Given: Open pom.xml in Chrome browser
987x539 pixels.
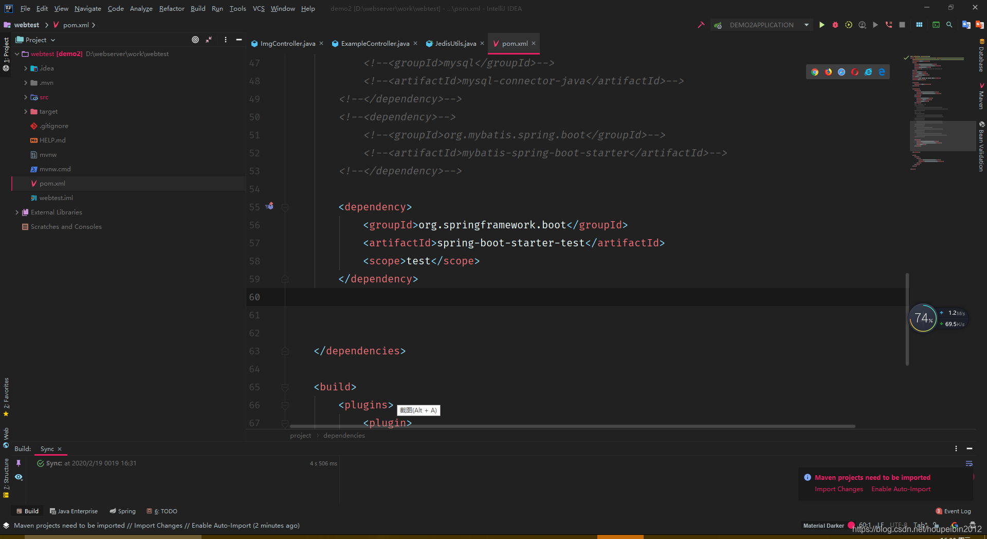Looking at the screenshot, I should 815,72.
